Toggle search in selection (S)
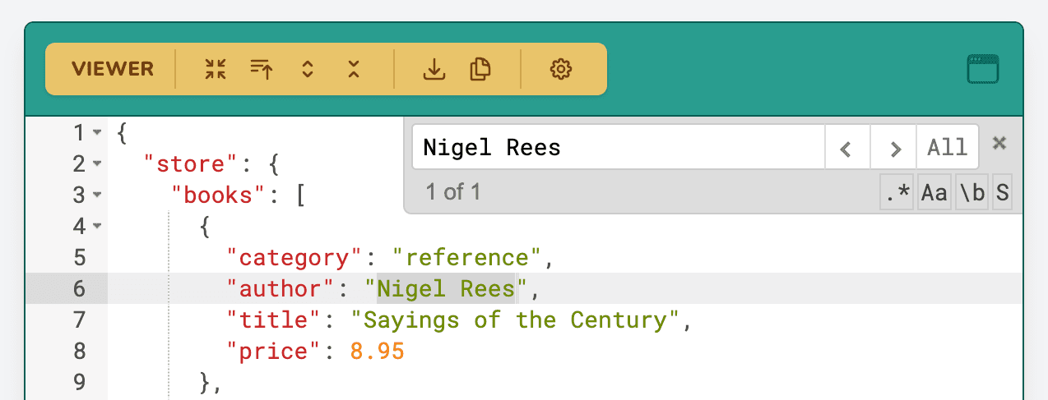The width and height of the screenshot is (1048, 400). 1002,193
